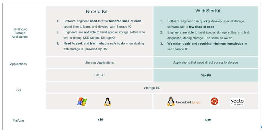Click 'Applications that need direct access to storage'

coord(206,62)
